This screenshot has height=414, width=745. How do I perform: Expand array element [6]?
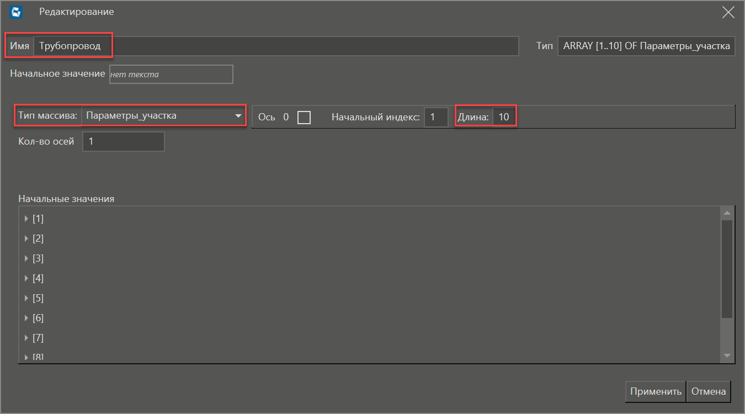[26, 319]
